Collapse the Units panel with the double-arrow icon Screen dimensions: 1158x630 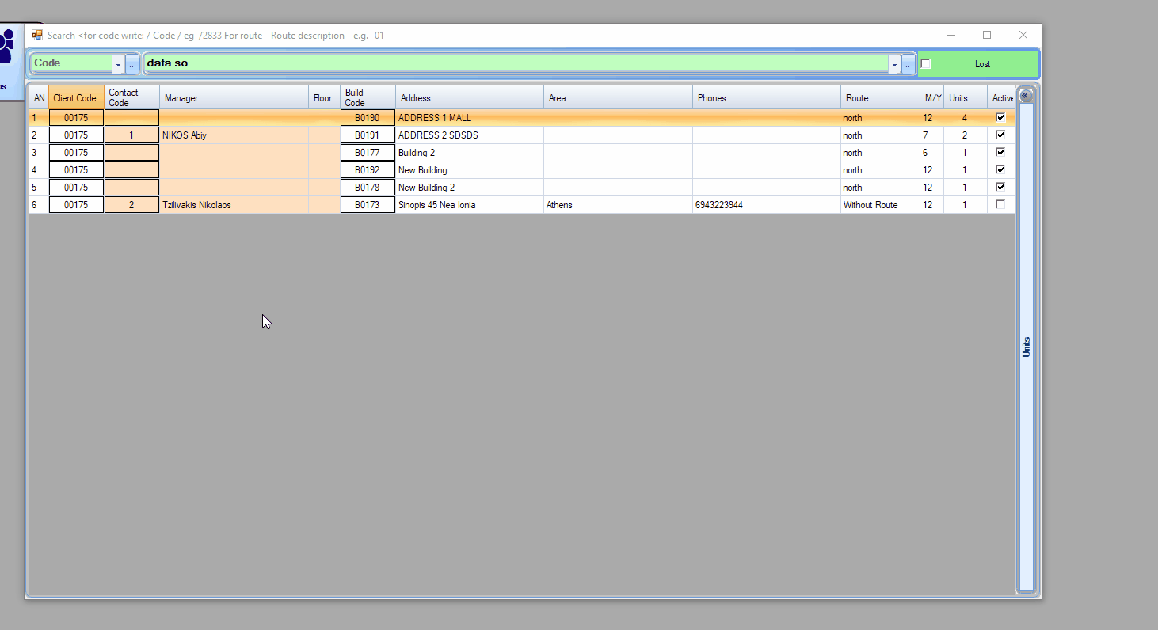click(x=1026, y=96)
